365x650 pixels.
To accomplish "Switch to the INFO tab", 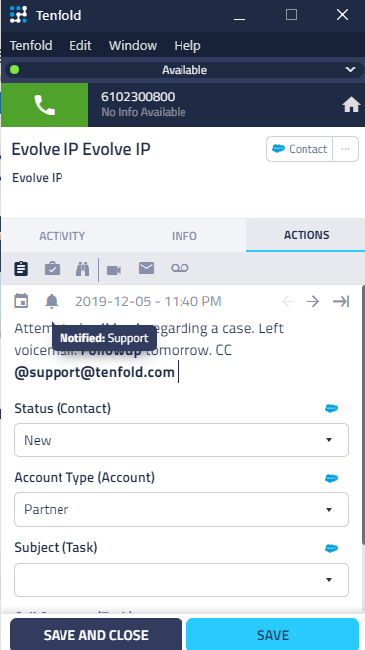I will pos(184,236).
